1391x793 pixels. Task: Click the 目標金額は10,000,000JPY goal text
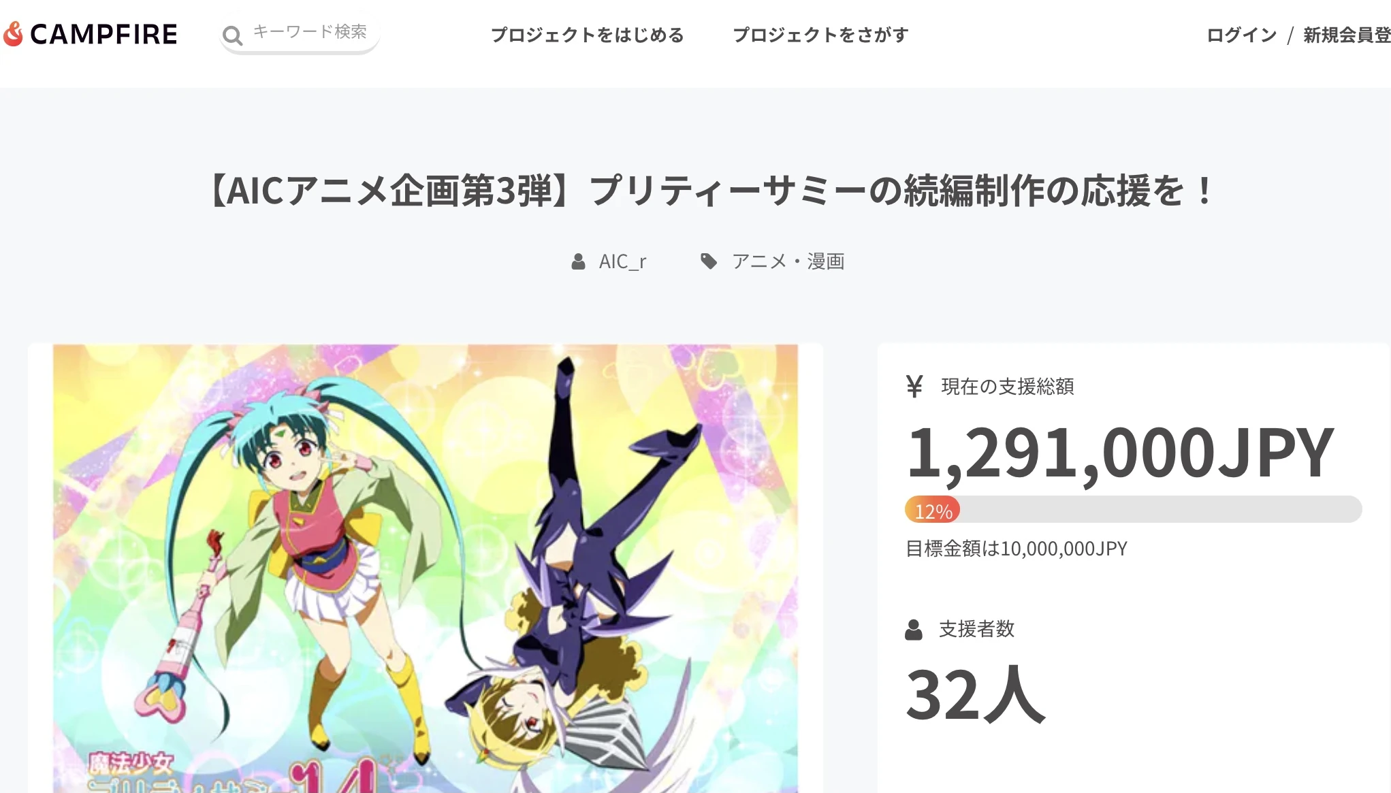click(x=1017, y=549)
